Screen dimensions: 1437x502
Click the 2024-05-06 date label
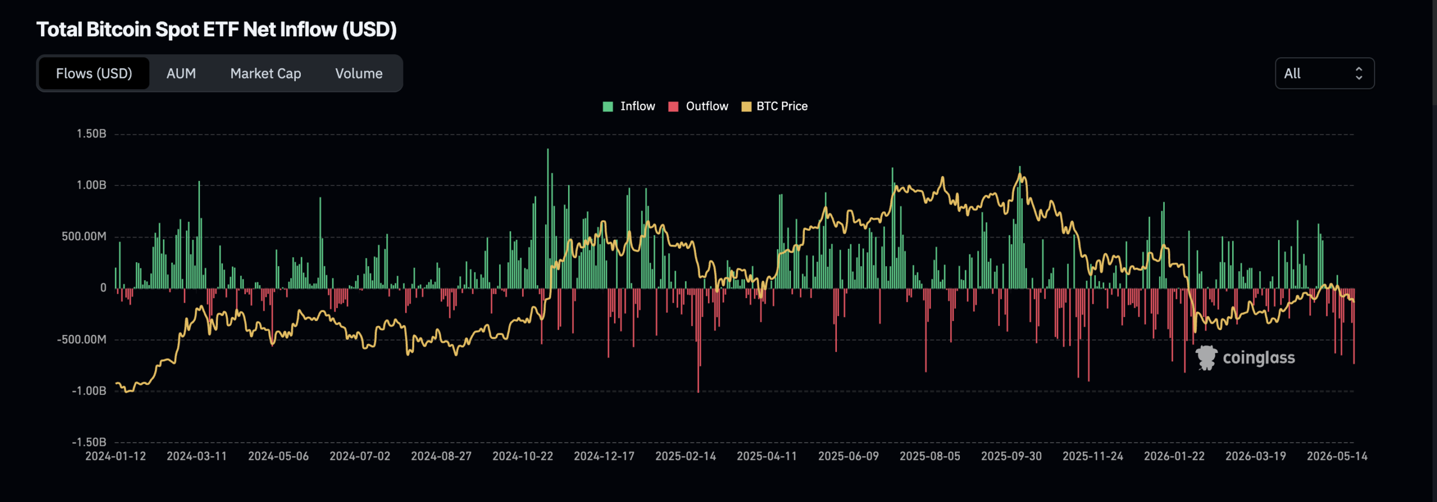pos(278,457)
